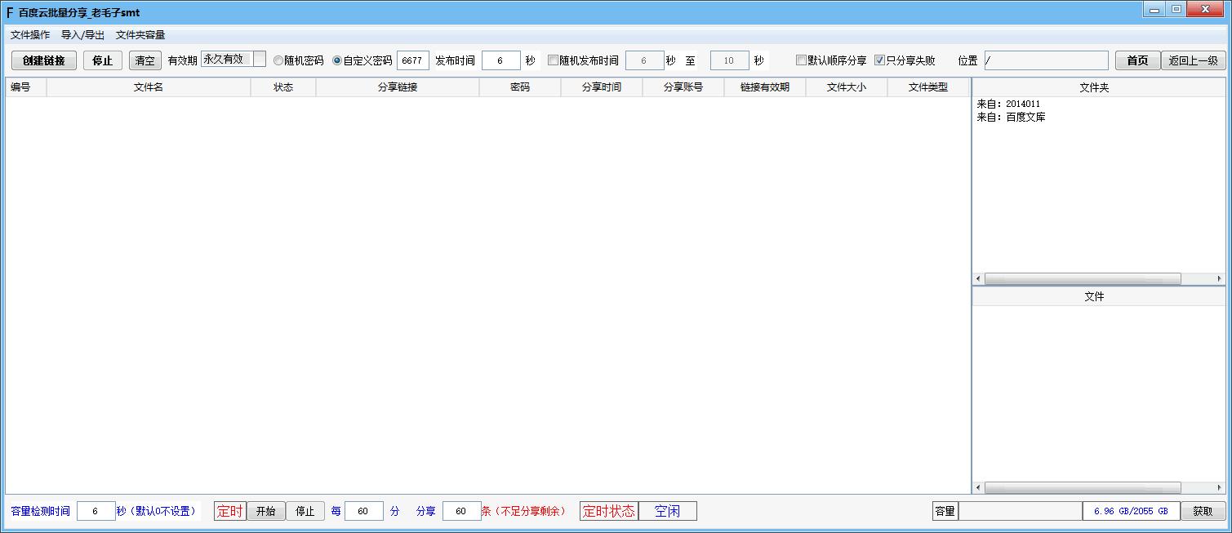Image resolution: width=1232 pixels, height=533 pixels.
Task: Click the timer 停止 button at bottom
Action: (305, 511)
